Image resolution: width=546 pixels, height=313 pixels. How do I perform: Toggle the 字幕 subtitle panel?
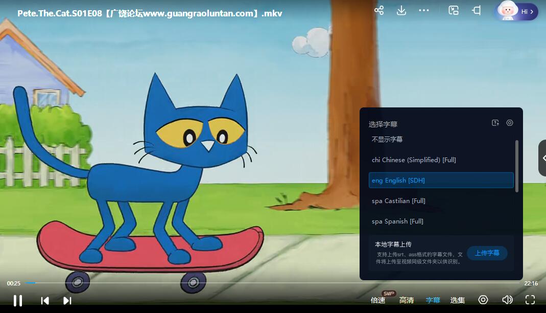tap(433, 300)
